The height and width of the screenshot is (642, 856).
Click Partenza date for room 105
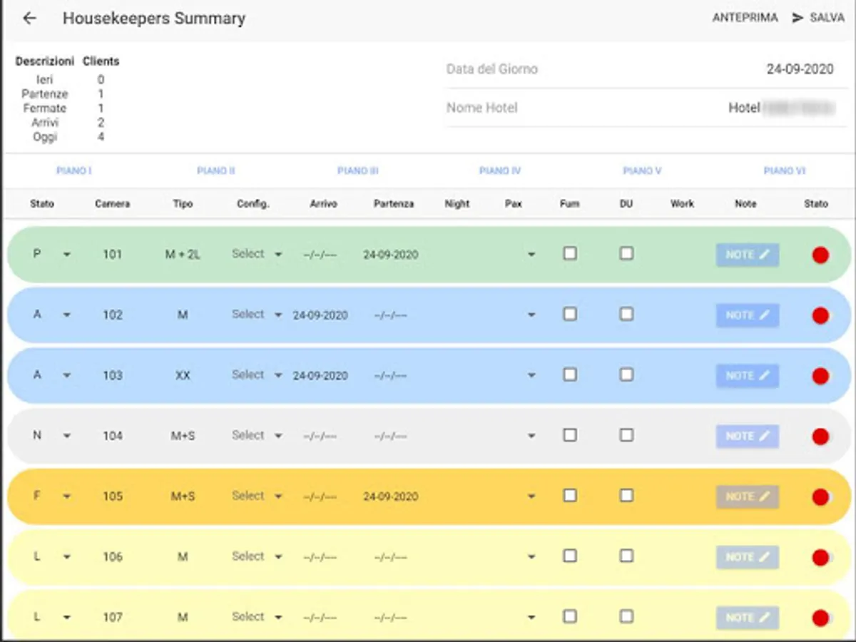[x=390, y=496]
